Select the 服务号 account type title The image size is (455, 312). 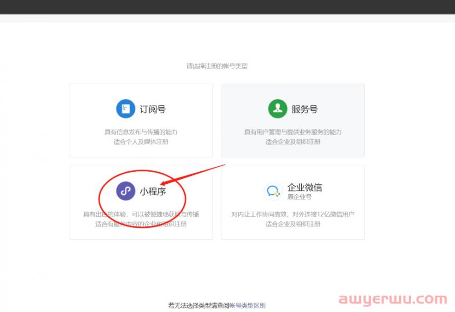point(304,109)
